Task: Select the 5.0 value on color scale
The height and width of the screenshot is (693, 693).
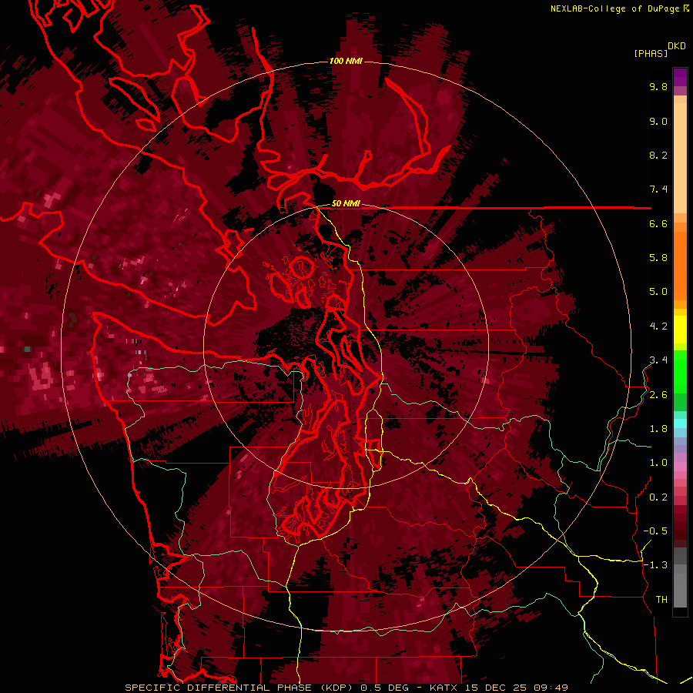Action: (x=658, y=292)
